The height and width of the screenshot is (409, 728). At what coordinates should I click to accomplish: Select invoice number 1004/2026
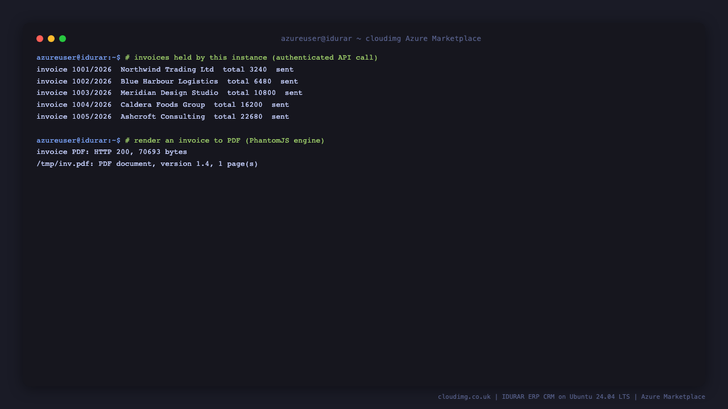[92, 105]
